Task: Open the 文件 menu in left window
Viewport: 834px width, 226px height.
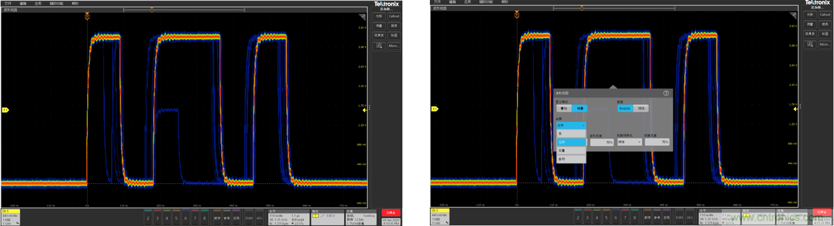Action: coord(8,3)
